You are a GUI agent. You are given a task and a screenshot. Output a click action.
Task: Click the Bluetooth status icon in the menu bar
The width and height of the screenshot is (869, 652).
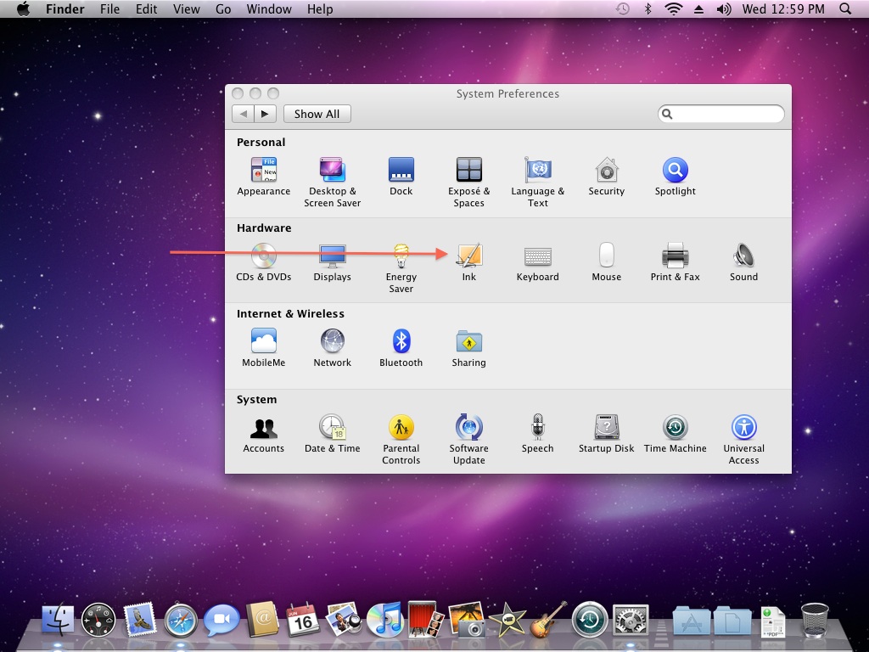(x=648, y=8)
